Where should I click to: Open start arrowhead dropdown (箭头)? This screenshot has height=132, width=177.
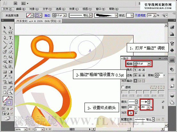(136, 102)
